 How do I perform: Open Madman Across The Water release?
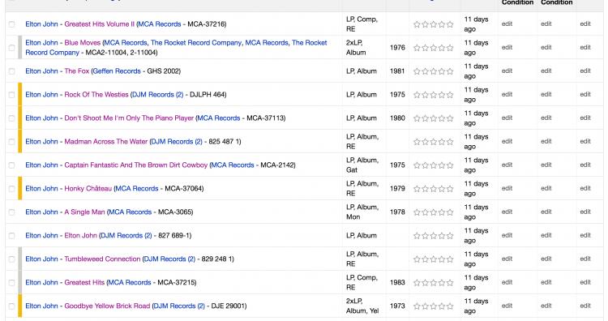(106, 142)
